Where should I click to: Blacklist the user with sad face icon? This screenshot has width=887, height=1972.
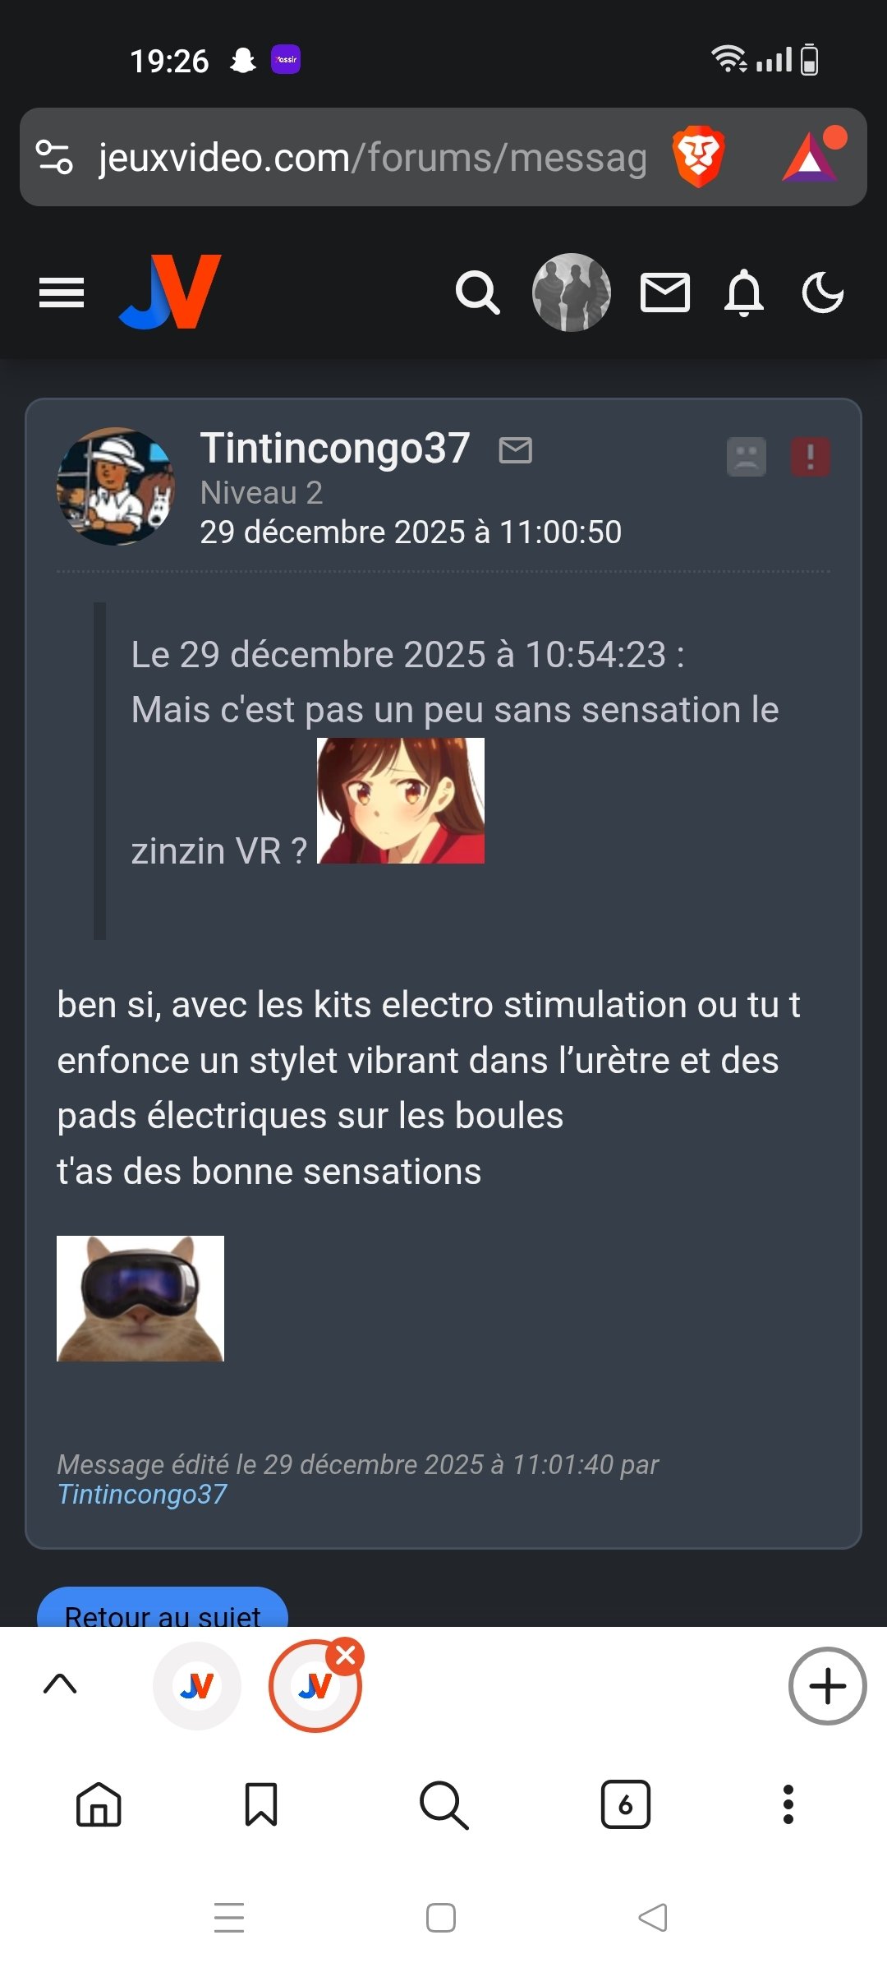click(x=747, y=457)
